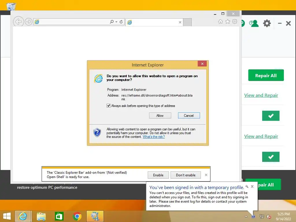The width and height of the screenshot is (296, 222).
Task: Open address bar search dropdown arrow
Action: [x=116, y=22]
